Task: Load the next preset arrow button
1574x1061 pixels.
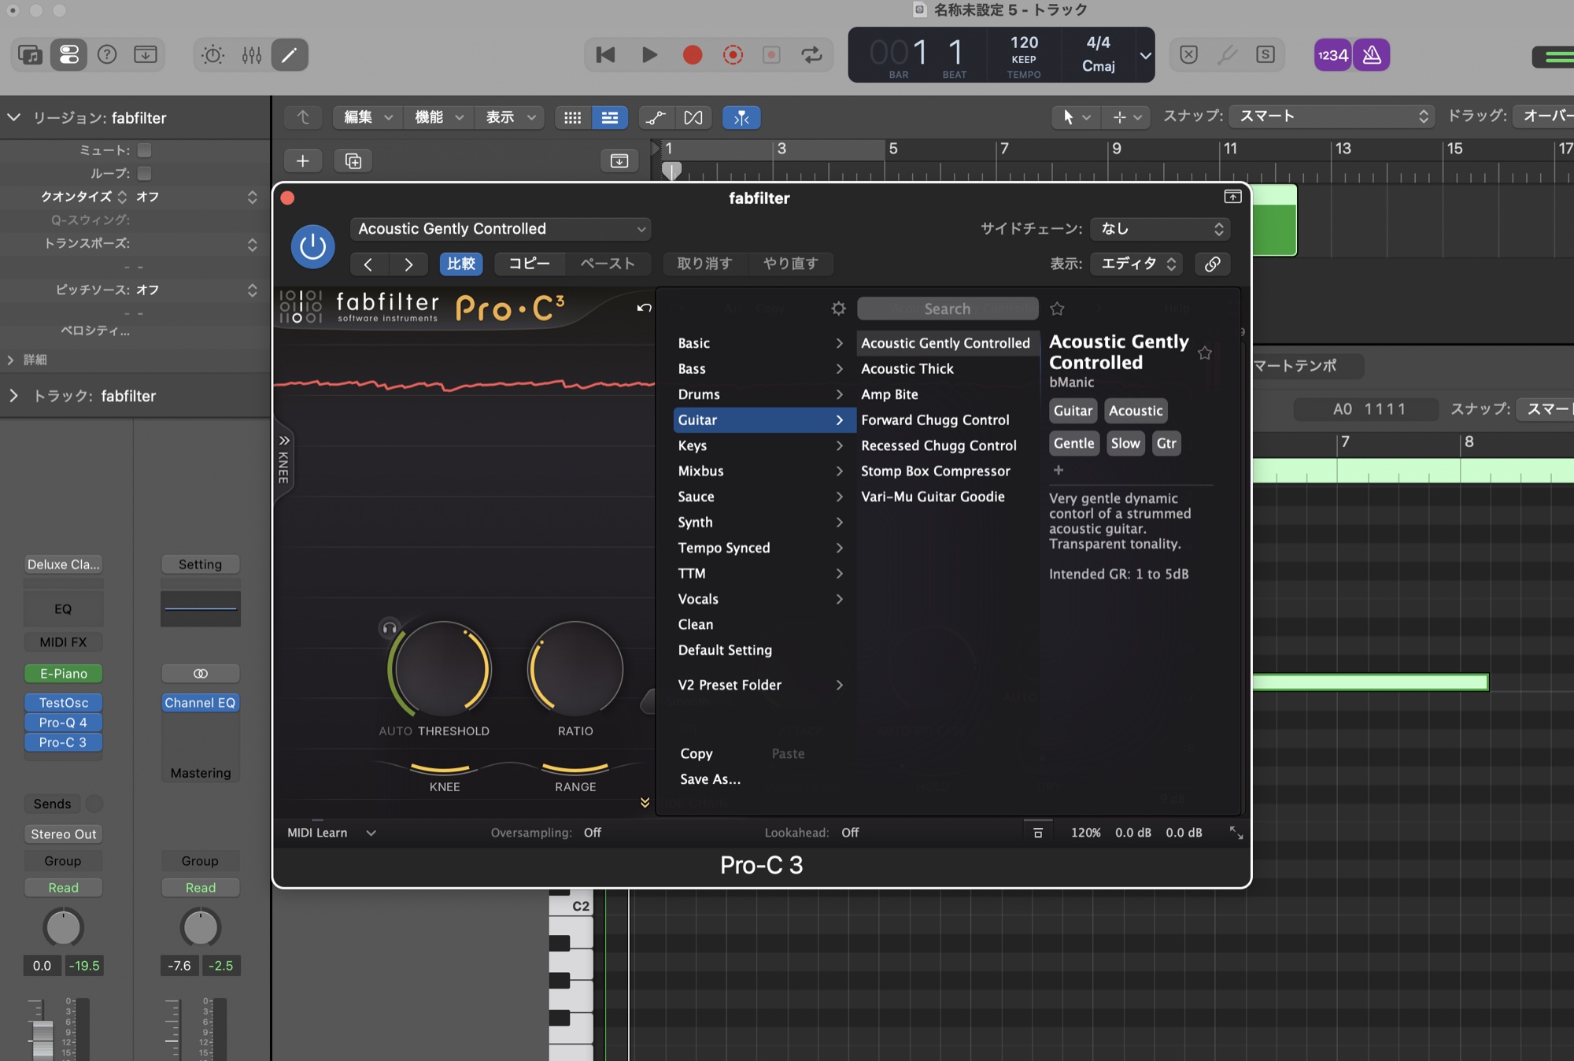Action: coord(408,264)
